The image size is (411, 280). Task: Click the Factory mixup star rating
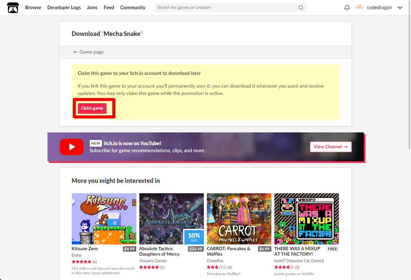coord(284,267)
